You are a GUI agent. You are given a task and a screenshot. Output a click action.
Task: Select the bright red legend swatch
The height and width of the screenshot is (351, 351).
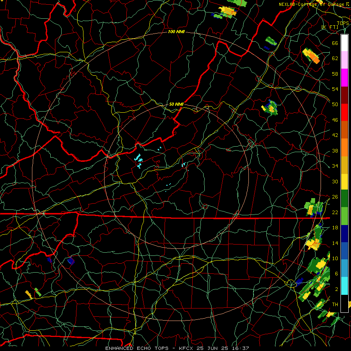(344, 112)
